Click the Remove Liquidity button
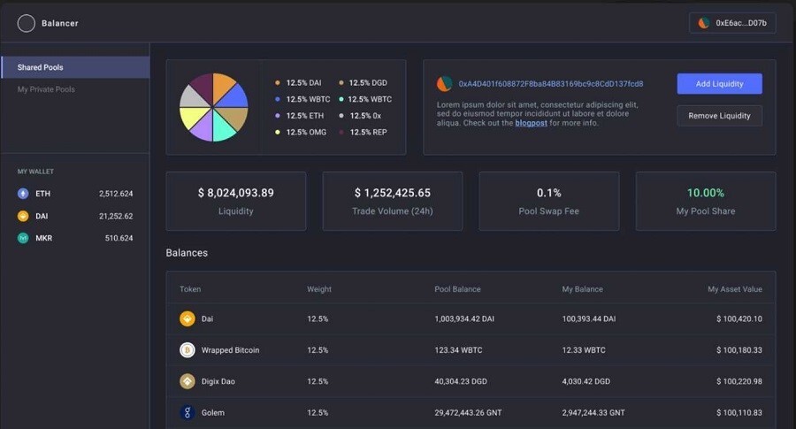The image size is (796, 429). 719,116
